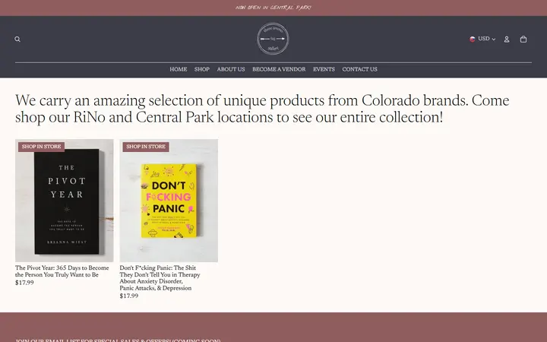The width and height of the screenshot is (547, 342).
Task: Click the Now Open in Central Park banner
Action: pyautogui.click(x=273, y=8)
